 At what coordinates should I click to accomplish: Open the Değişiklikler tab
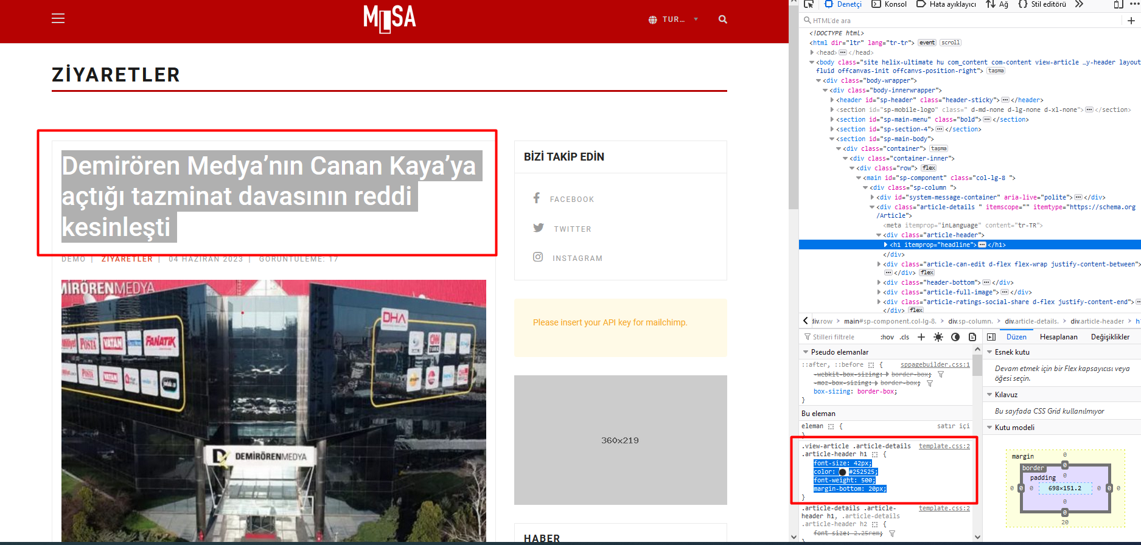(x=1110, y=337)
